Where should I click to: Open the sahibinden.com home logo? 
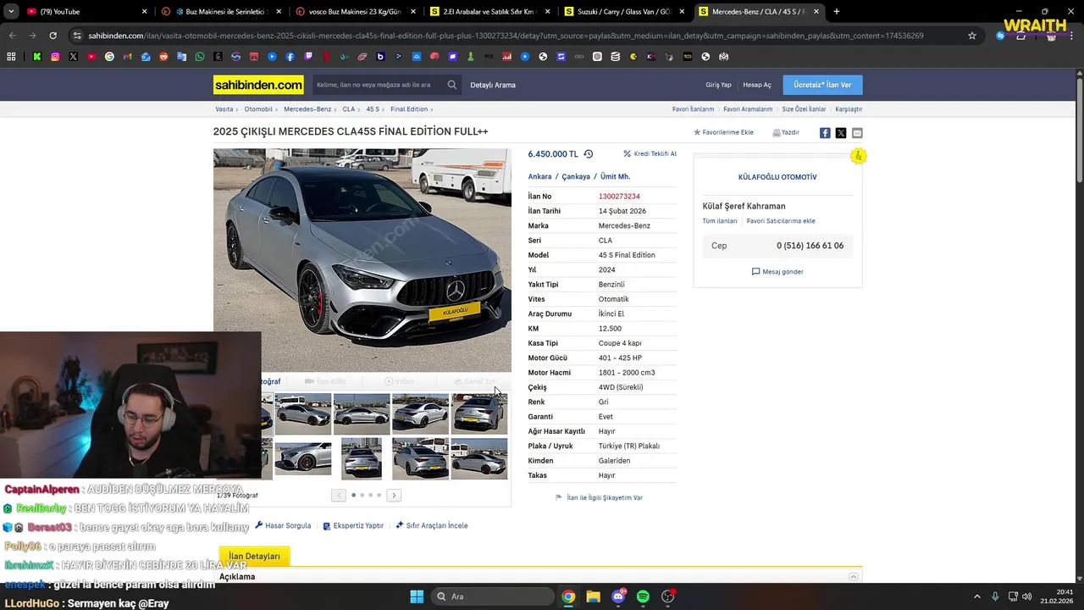pyautogui.click(x=258, y=85)
